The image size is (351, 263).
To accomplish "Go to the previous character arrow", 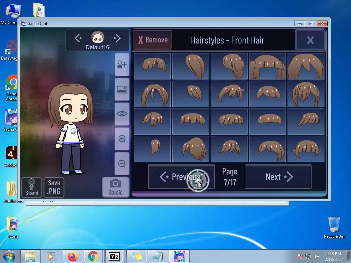I will tap(78, 38).
